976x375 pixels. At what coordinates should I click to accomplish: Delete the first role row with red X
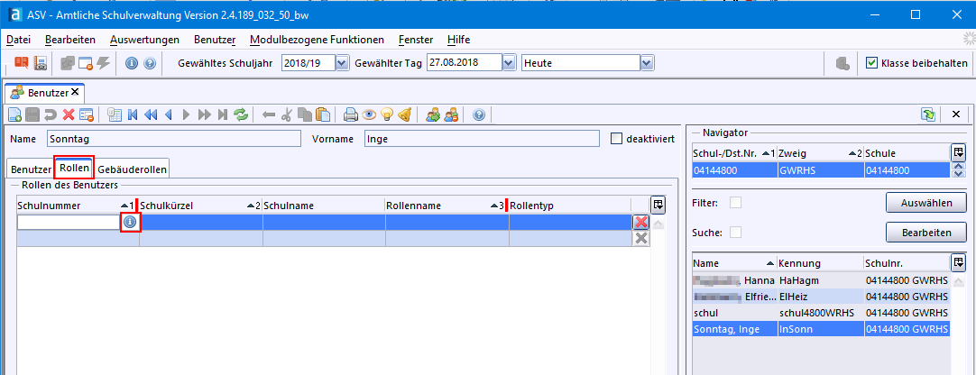click(x=641, y=222)
